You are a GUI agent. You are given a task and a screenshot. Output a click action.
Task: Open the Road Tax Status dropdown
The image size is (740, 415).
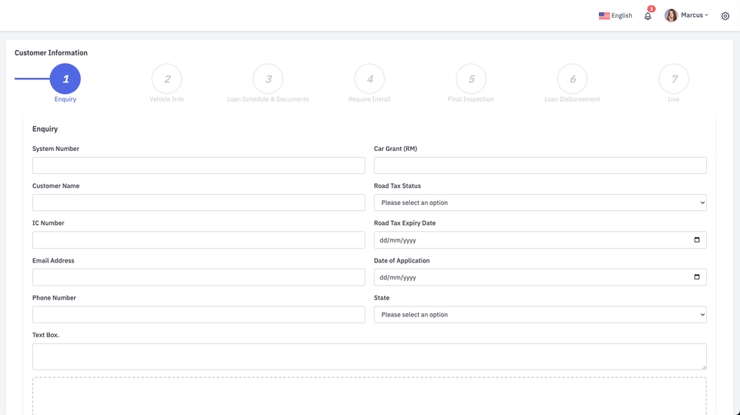click(x=540, y=202)
